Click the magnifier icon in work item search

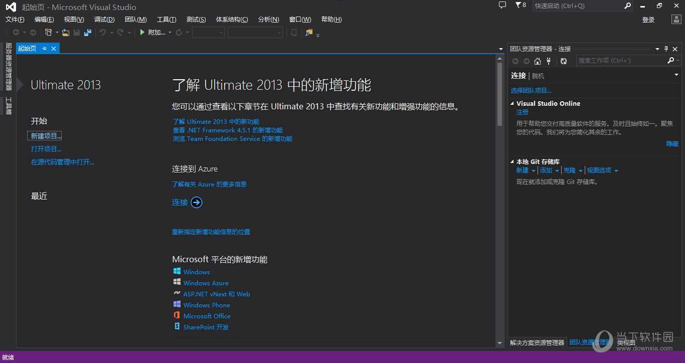pyautogui.click(x=670, y=60)
